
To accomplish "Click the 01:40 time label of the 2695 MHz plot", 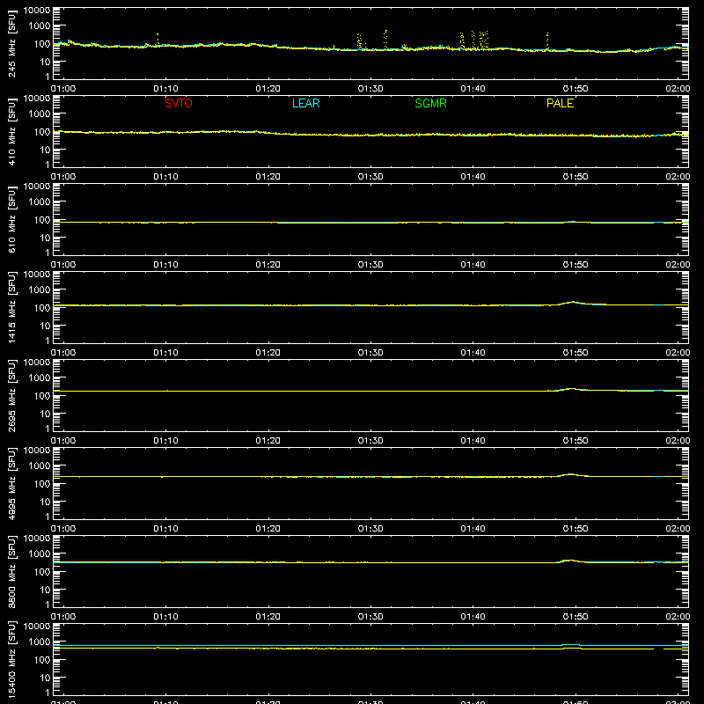I will (x=473, y=441).
